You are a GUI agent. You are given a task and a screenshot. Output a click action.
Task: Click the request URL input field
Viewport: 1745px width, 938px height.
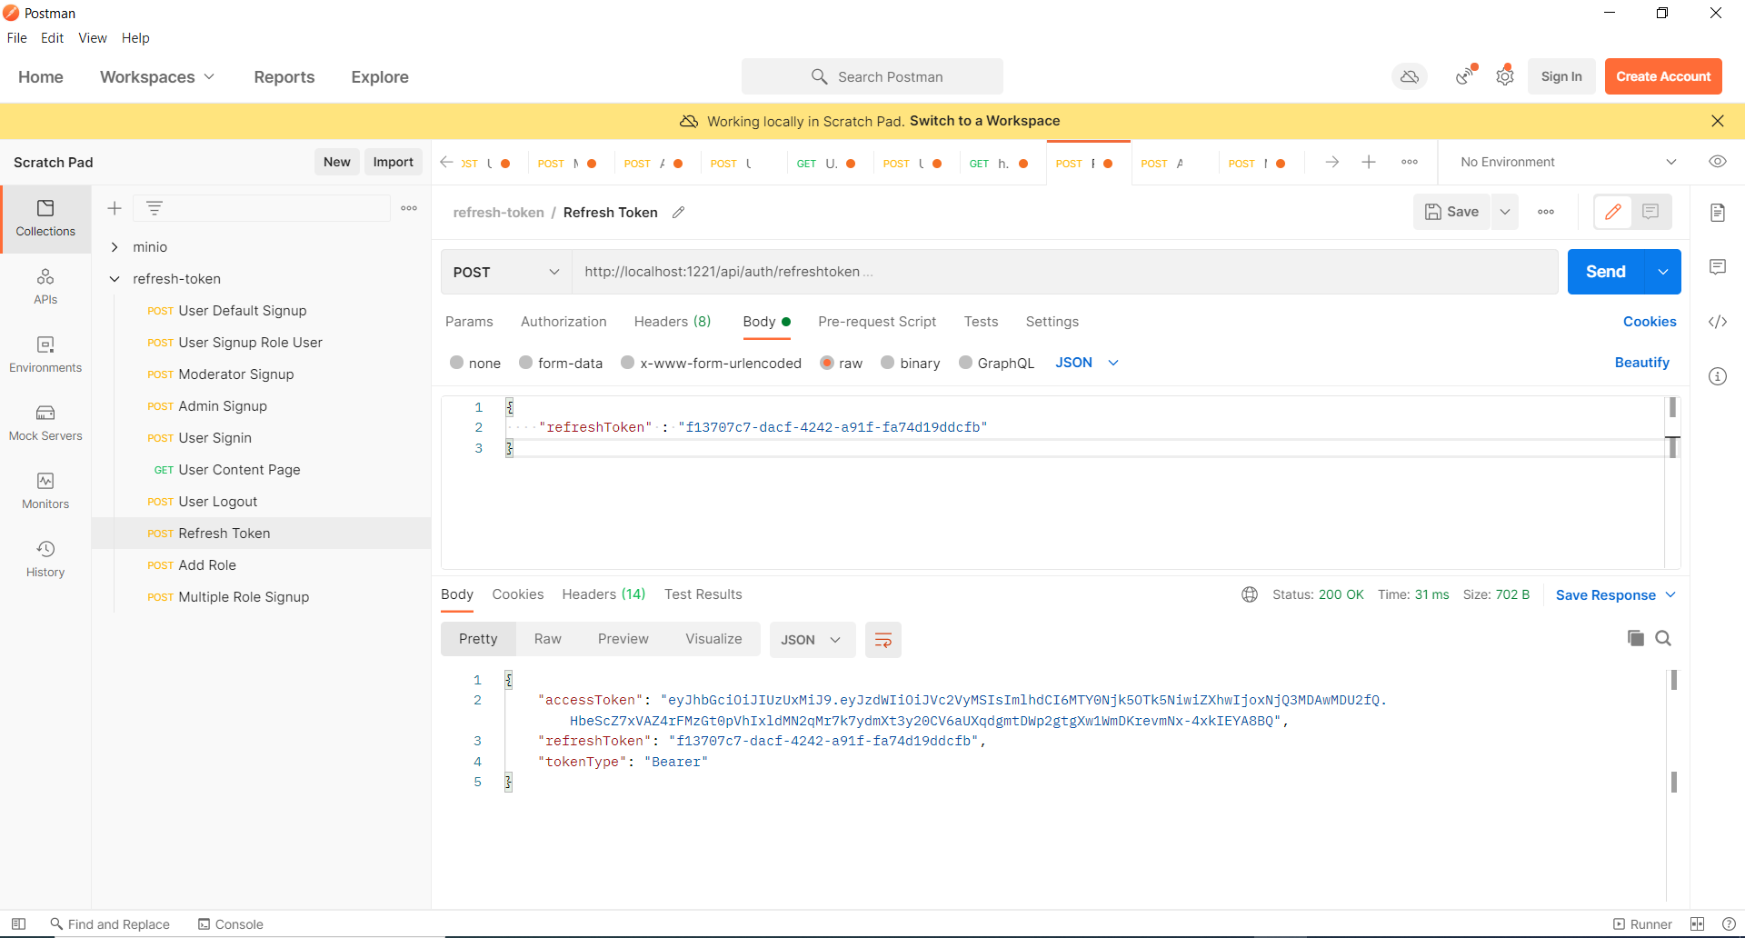tap(1063, 272)
